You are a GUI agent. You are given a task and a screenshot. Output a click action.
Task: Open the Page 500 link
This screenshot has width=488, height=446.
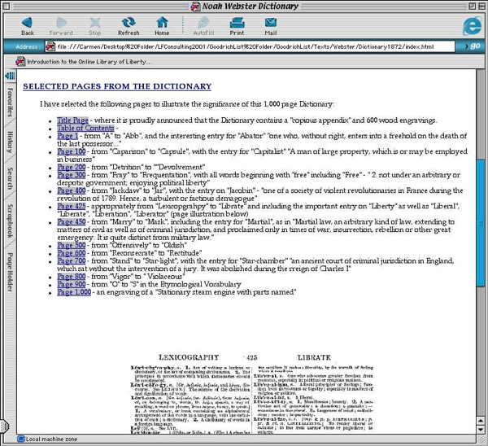pos(72,245)
